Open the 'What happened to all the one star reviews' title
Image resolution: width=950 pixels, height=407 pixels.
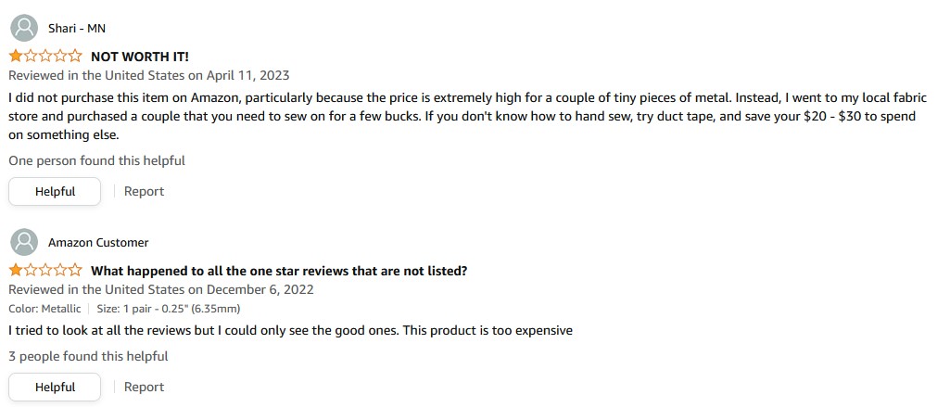279,271
